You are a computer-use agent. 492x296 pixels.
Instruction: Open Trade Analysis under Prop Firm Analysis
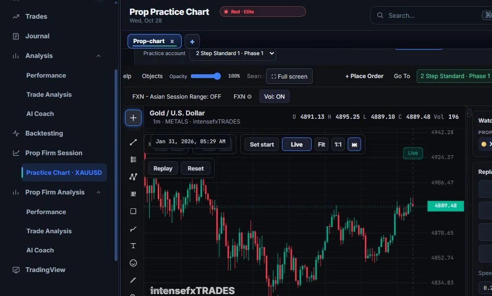coord(49,231)
